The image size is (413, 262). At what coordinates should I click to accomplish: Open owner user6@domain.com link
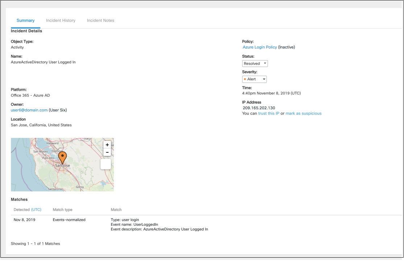(29, 110)
